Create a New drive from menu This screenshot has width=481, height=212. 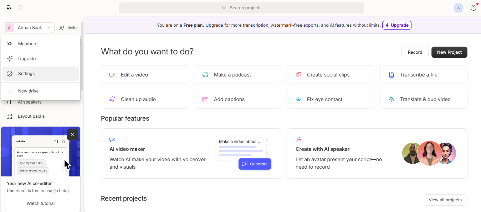pos(28,91)
